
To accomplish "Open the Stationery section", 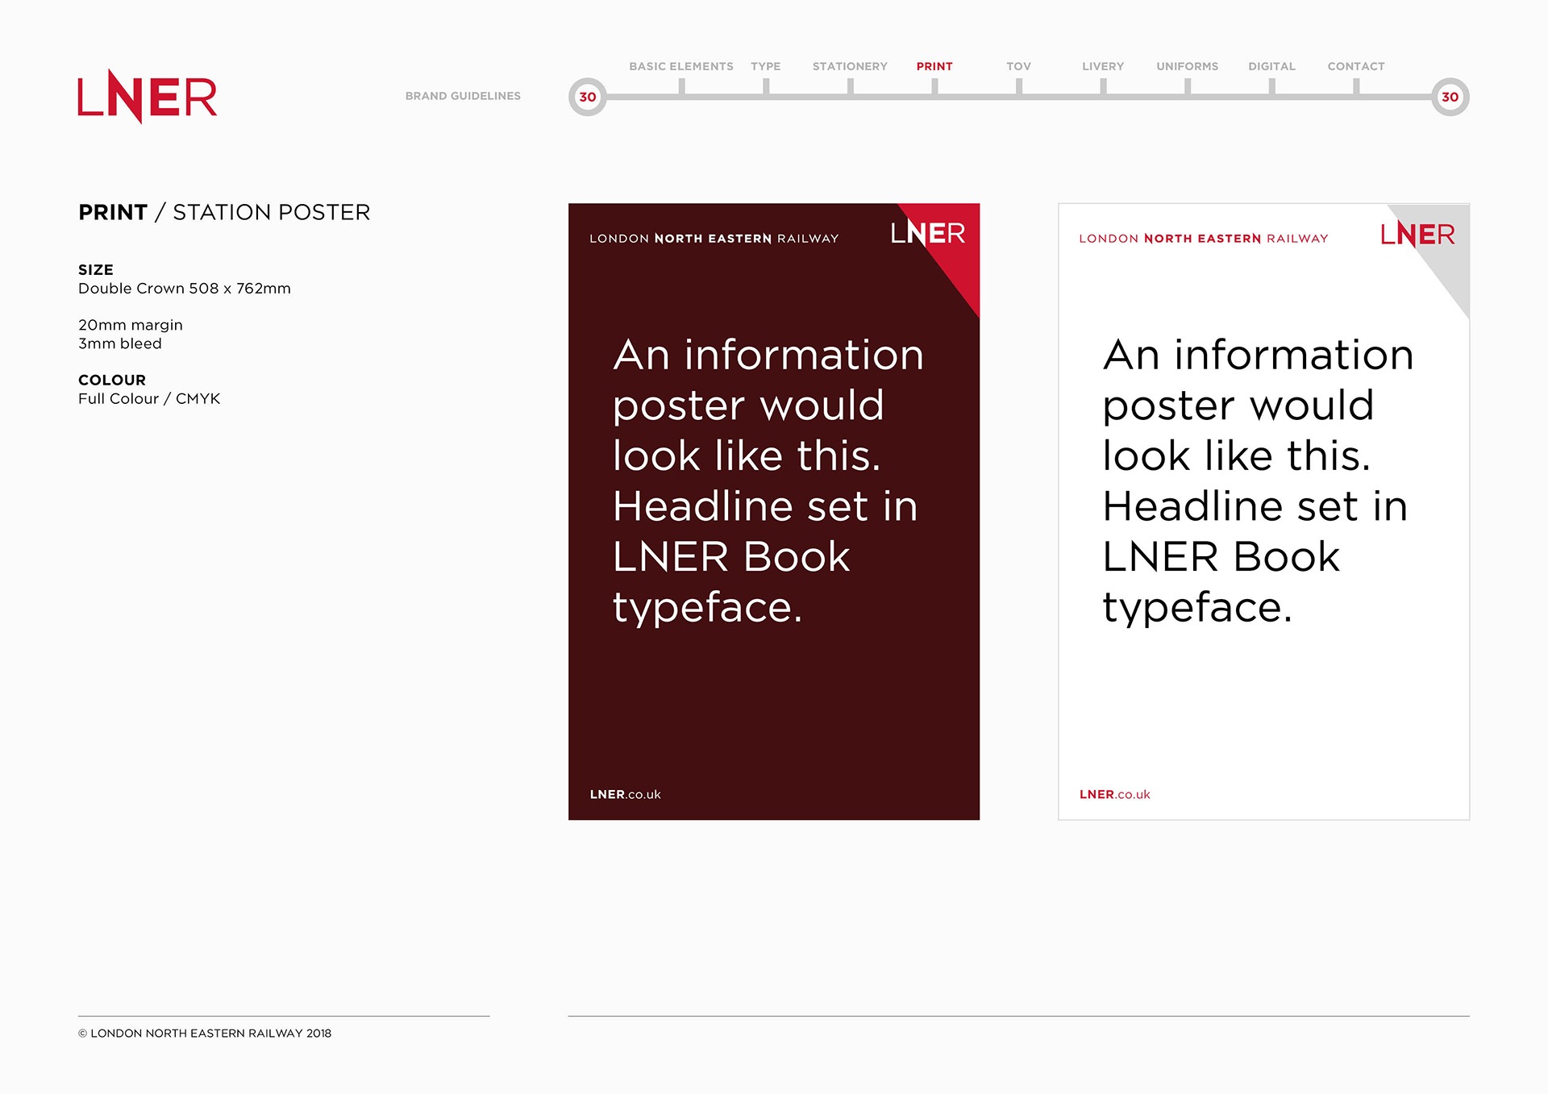I will tap(850, 66).
